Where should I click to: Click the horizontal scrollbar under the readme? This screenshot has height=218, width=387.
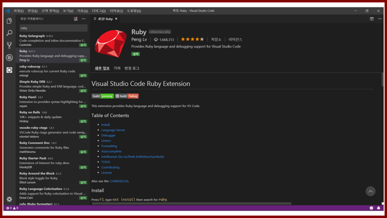point(191,204)
